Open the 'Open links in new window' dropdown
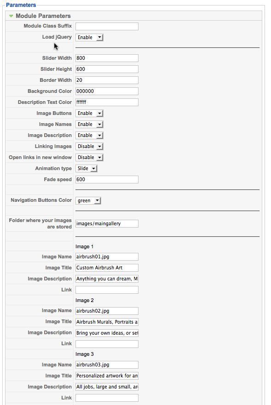Screen dimensions: 271x405 pyautogui.click(x=89, y=158)
